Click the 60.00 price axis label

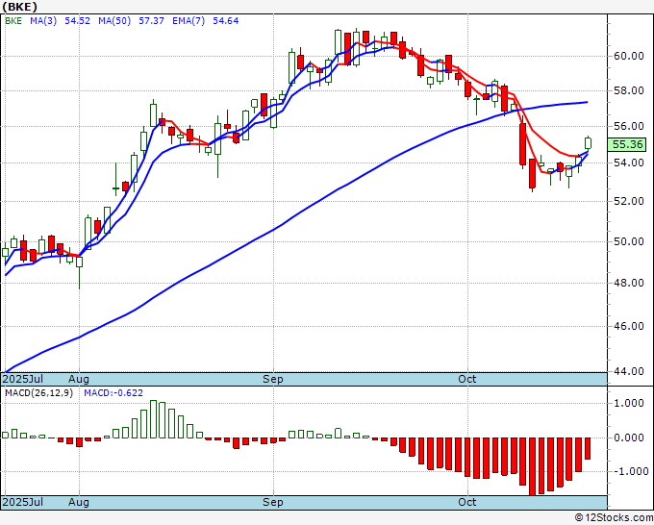(x=629, y=56)
